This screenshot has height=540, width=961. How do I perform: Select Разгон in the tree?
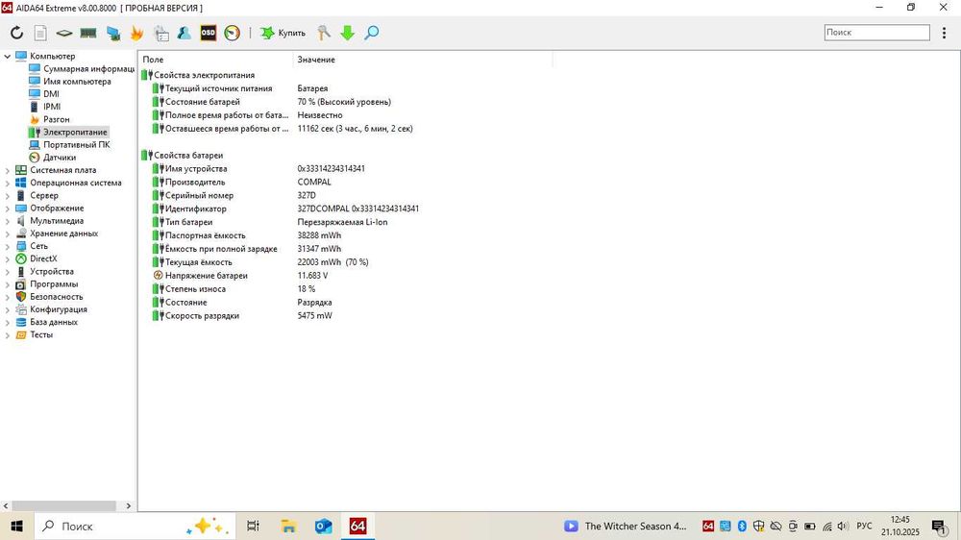coord(57,119)
